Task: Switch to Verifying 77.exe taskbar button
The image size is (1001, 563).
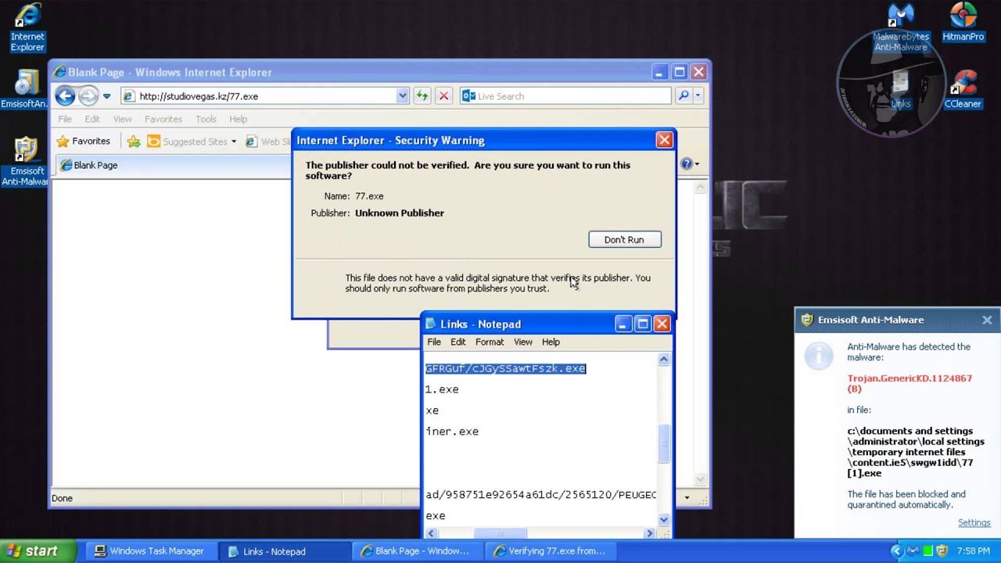Action: click(549, 551)
